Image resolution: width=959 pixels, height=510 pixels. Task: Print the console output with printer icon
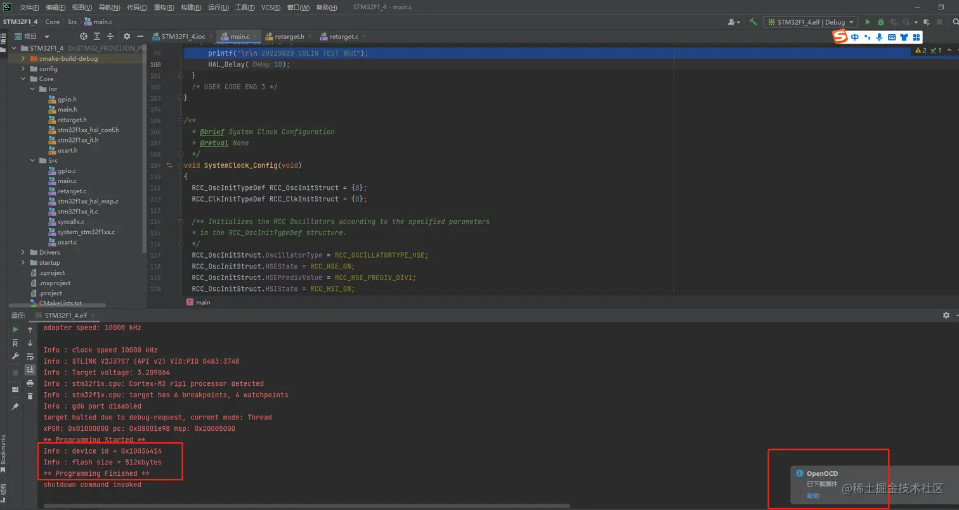point(30,383)
